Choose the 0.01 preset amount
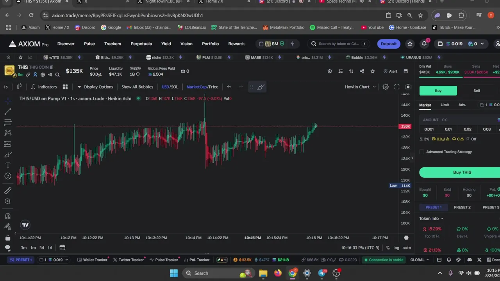 [448, 129]
